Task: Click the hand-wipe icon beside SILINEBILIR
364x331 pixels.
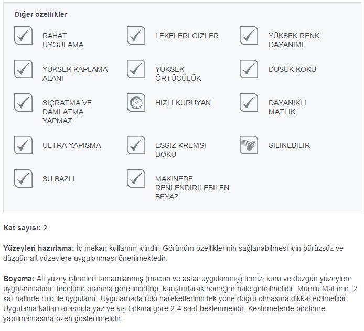Action: pyautogui.click(x=249, y=145)
